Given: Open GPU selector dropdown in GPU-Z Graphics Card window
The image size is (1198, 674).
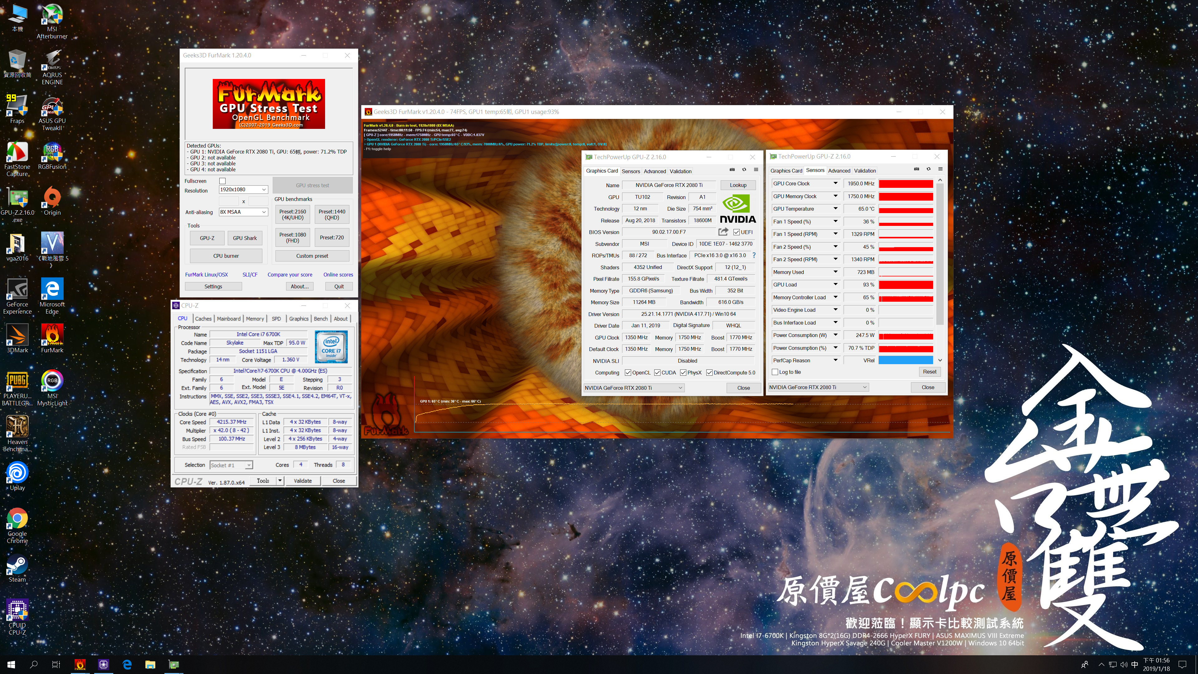Looking at the screenshot, I should pyautogui.click(x=633, y=388).
